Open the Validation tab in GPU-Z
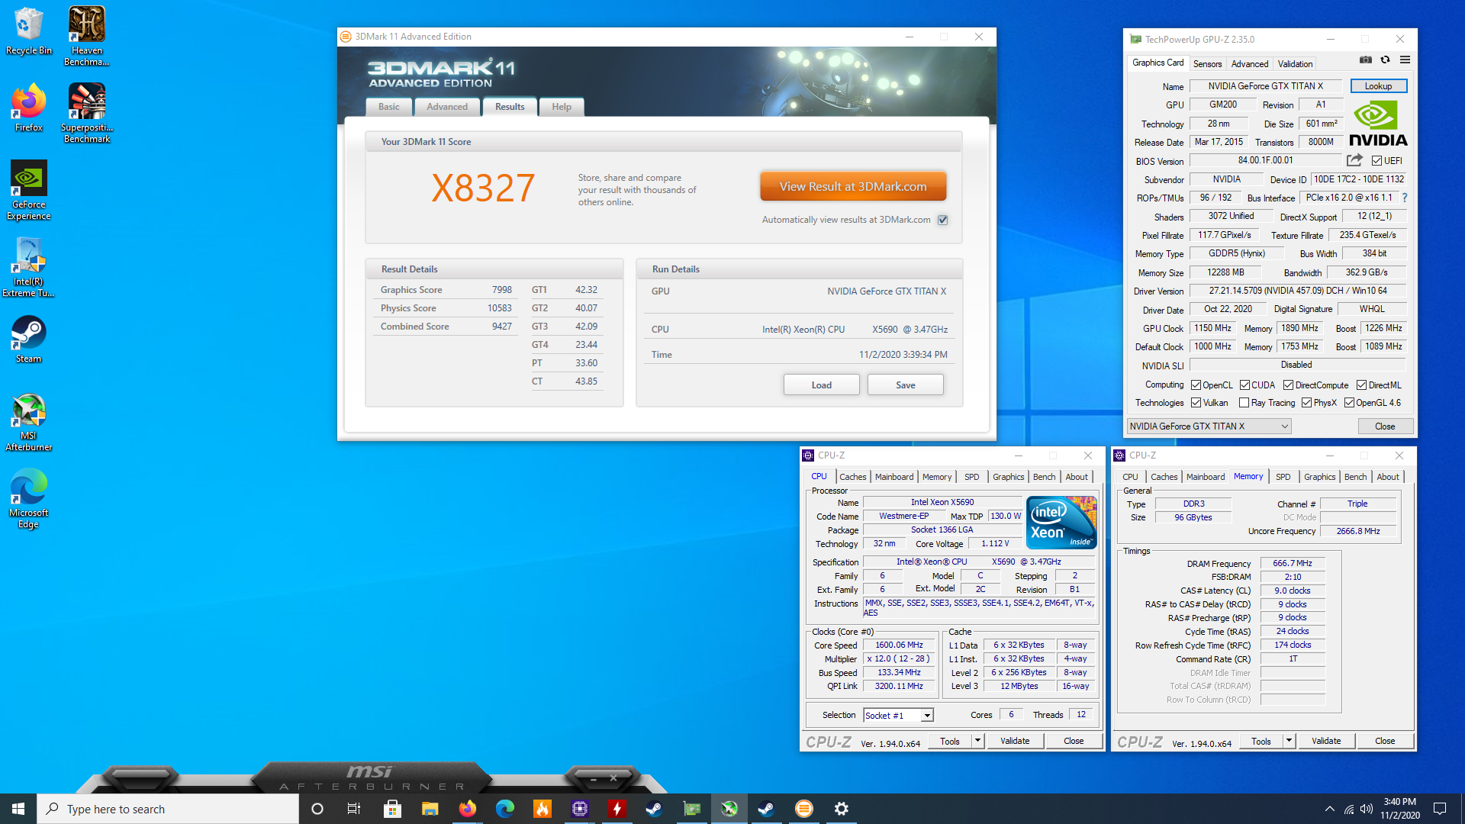This screenshot has height=824, width=1465. point(1295,64)
